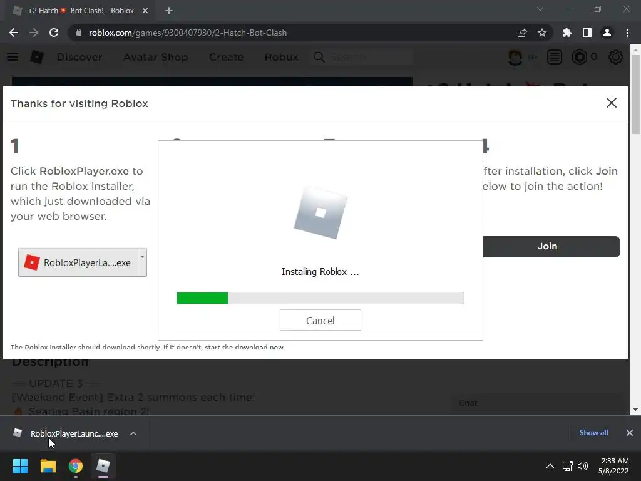Open the taskbar clock and date
Viewport: 641px width, 481px height.
tap(613, 466)
